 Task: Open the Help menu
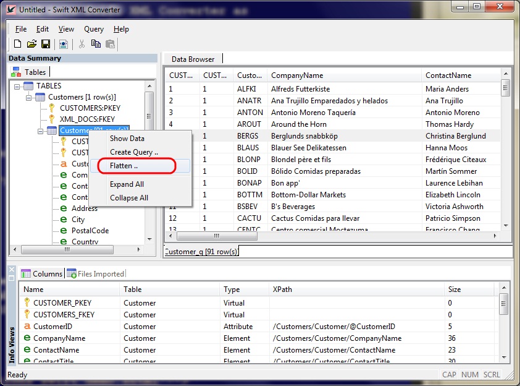[x=121, y=29]
